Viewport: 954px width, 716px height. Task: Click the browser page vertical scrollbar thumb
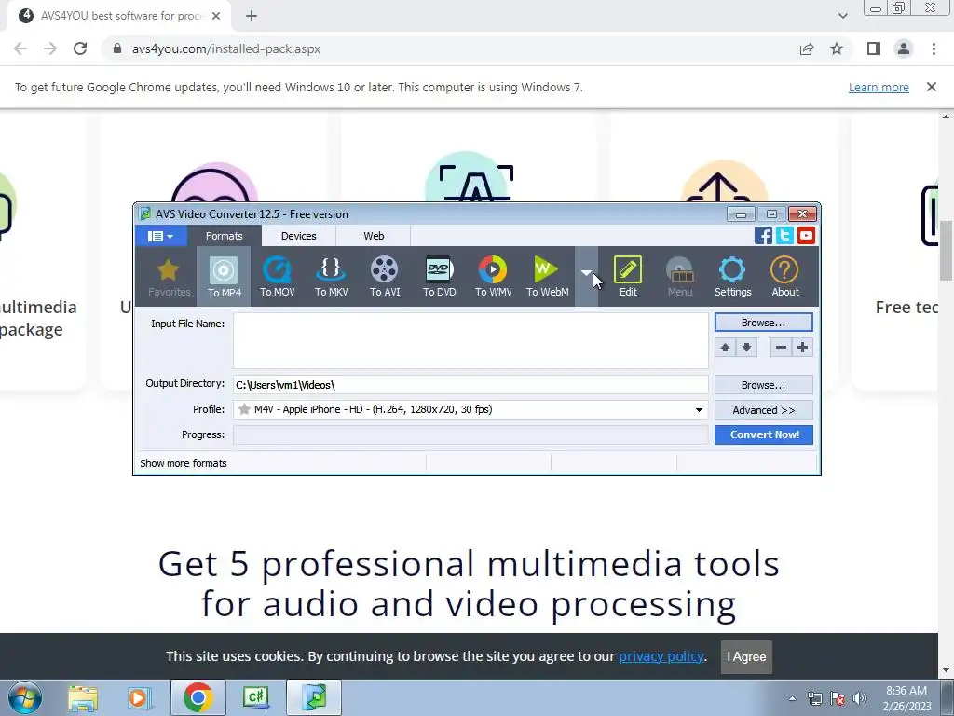(947, 250)
